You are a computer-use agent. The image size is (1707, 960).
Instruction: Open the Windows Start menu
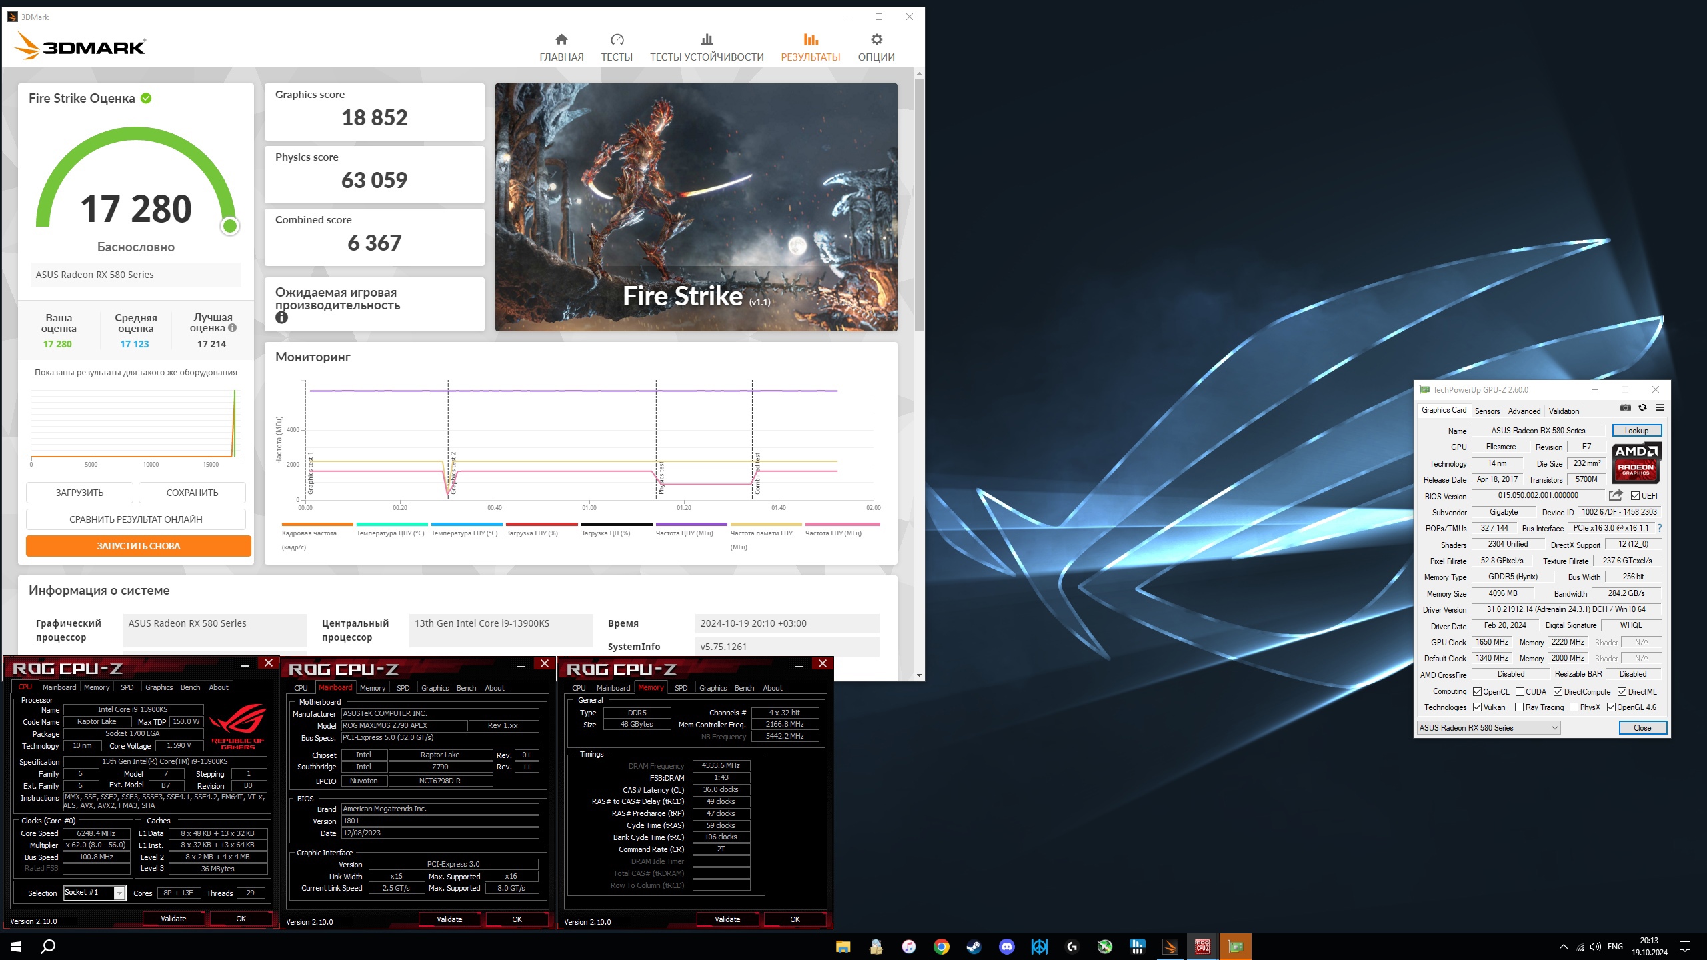point(16,947)
